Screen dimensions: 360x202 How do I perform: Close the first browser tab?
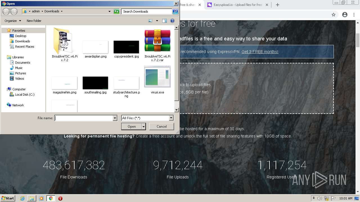(200, 5)
